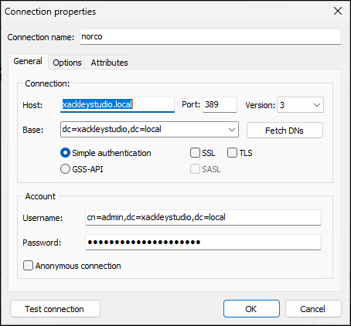The image size is (351, 326).
Task: Click the 'Connection:' group heading
Action: (x=47, y=83)
